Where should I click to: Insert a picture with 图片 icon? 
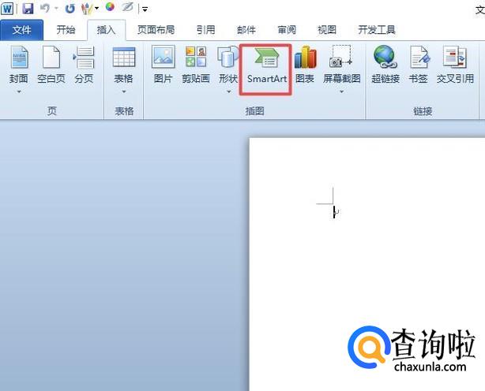[163, 64]
